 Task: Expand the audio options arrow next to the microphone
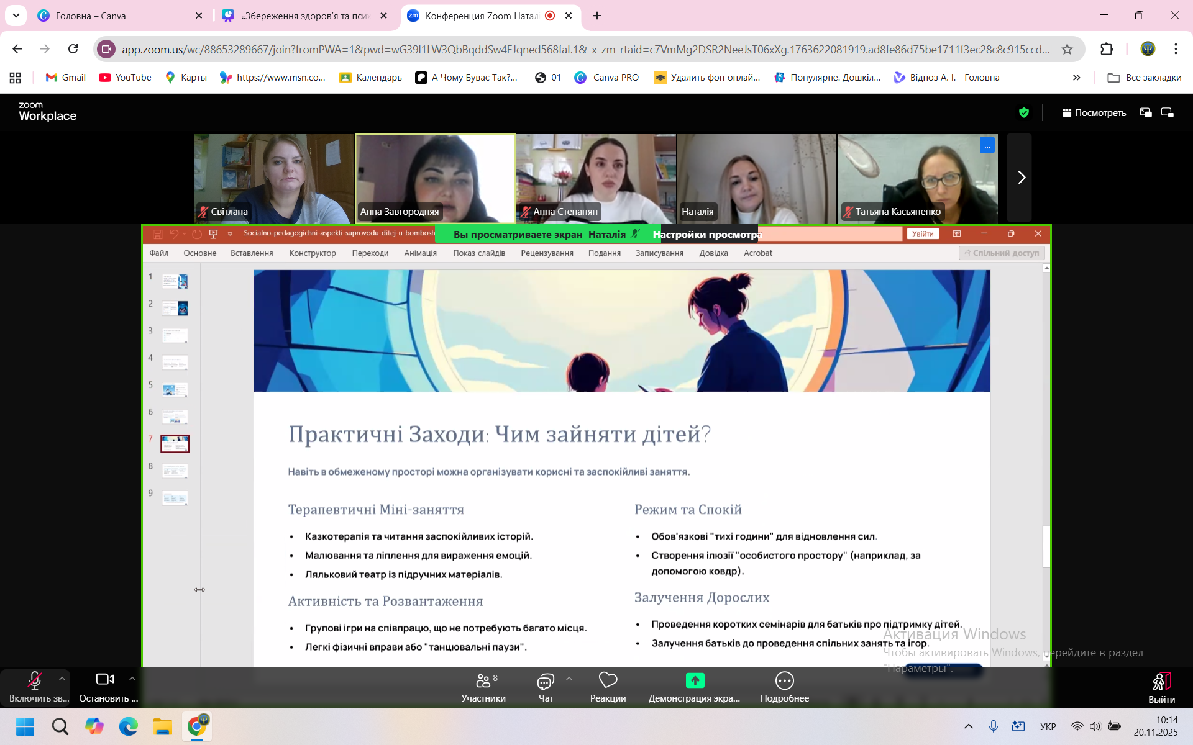[62, 679]
